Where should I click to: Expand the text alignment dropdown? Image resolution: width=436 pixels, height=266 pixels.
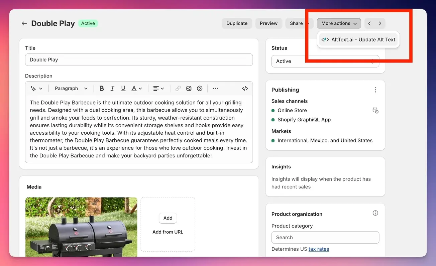click(x=158, y=89)
